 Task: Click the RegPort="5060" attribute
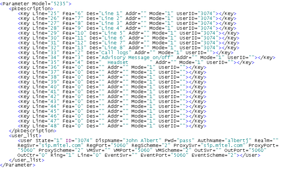pos(107,145)
